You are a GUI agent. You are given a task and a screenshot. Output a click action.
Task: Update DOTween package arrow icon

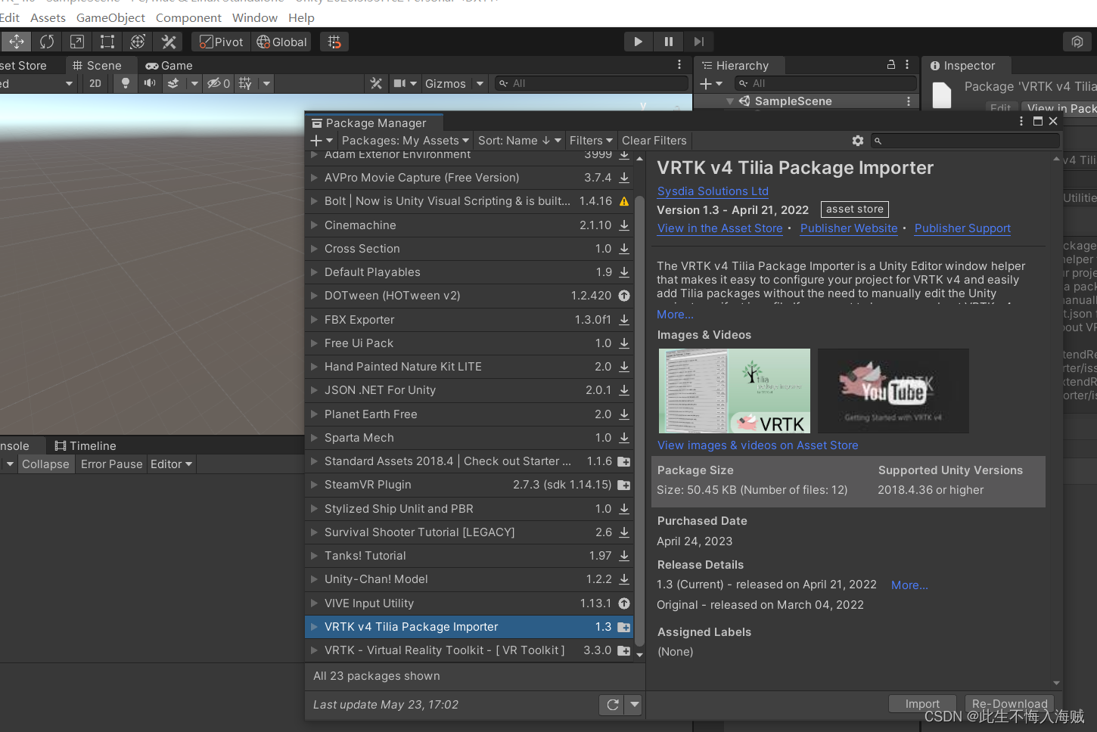click(624, 296)
